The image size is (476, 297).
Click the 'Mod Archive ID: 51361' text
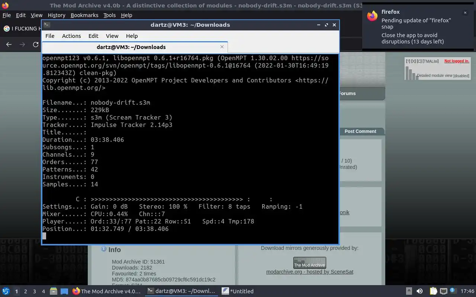coord(138,262)
